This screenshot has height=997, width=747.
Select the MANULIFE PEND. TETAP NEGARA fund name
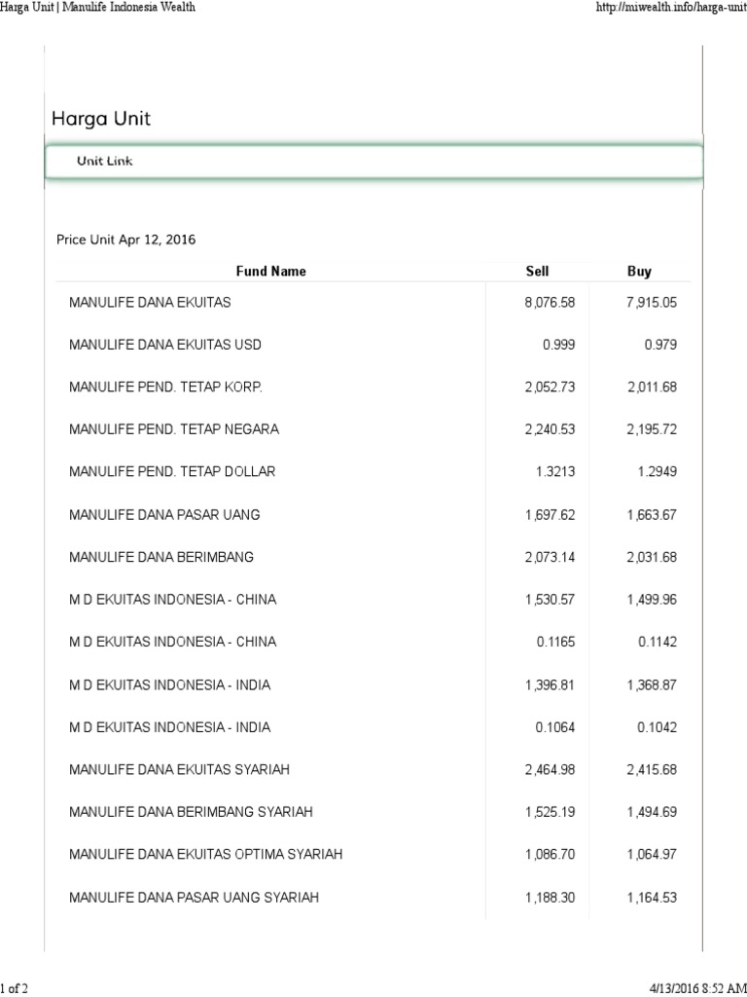(x=174, y=429)
